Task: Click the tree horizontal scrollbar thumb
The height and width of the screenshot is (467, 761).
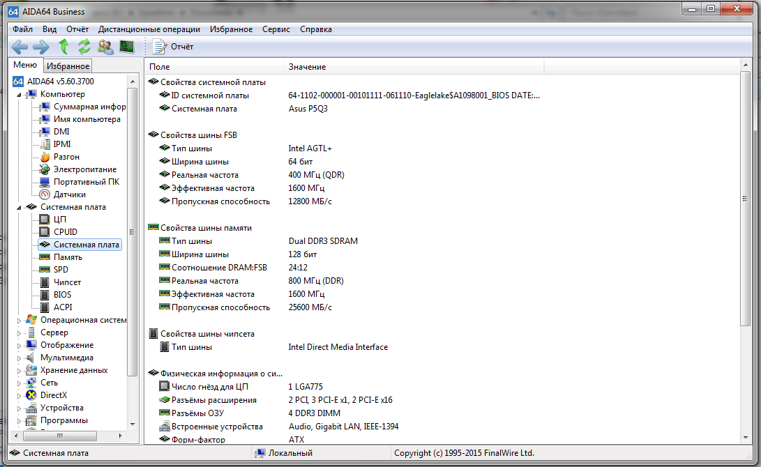Action: coord(60,436)
